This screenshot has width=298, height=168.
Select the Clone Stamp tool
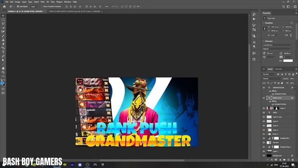point(3,40)
